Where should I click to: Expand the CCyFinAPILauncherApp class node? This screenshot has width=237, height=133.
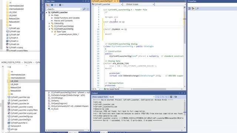[x=49, y=26]
